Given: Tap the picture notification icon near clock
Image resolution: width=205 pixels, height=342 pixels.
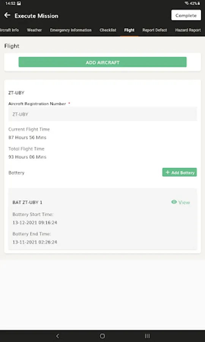Looking at the screenshot, I should tap(19, 3).
